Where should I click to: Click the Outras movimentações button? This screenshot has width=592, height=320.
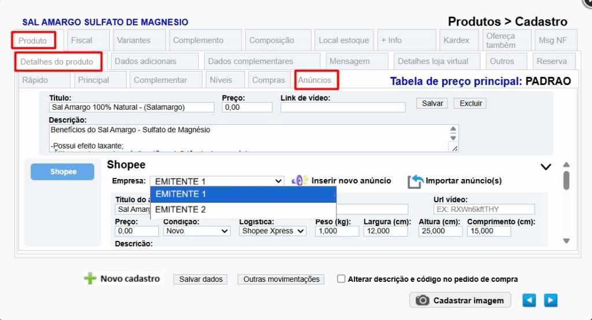pyautogui.click(x=281, y=279)
